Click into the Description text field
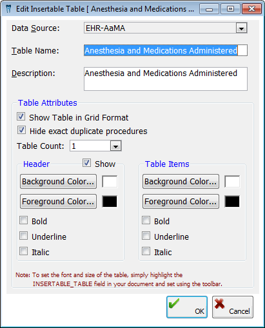This screenshot has width=265, height=328. pyautogui.click(x=166, y=79)
